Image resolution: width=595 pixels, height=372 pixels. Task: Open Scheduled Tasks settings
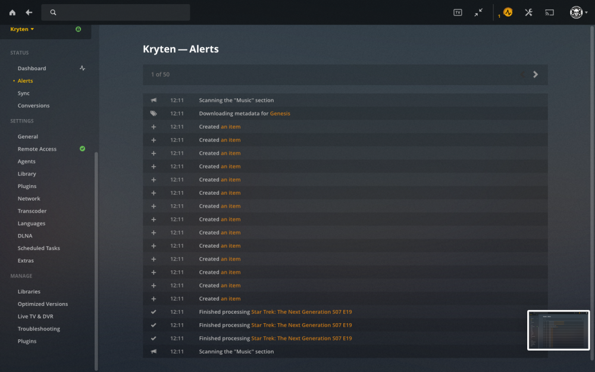coord(39,248)
